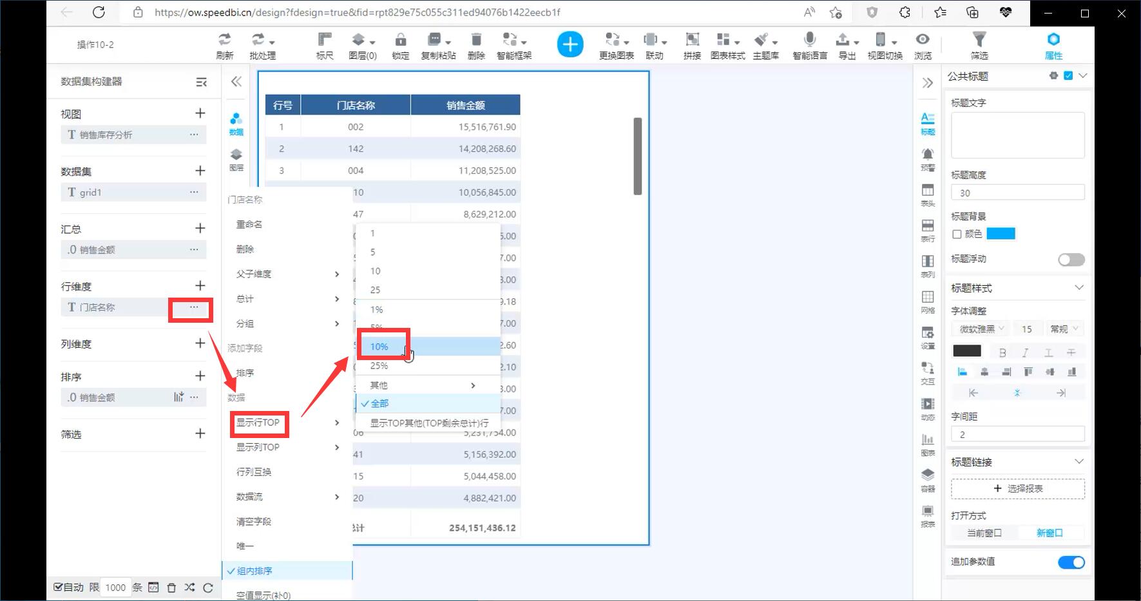The height and width of the screenshot is (601, 1141).
Task: Open the 筛选 filter funnel icon
Action: 979,40
